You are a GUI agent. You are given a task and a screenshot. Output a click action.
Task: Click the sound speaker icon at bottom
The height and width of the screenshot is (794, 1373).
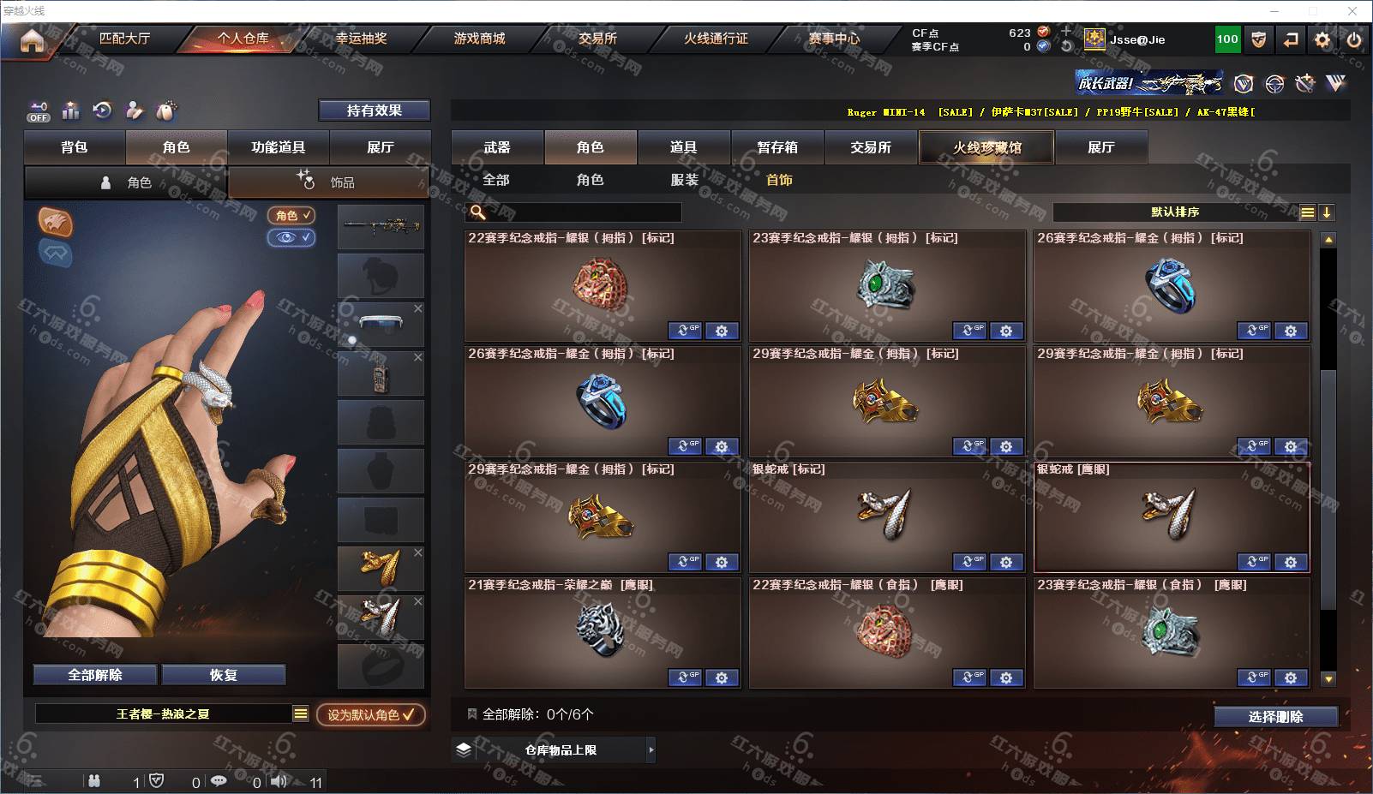pyautogui.click(x=279, y=781)
